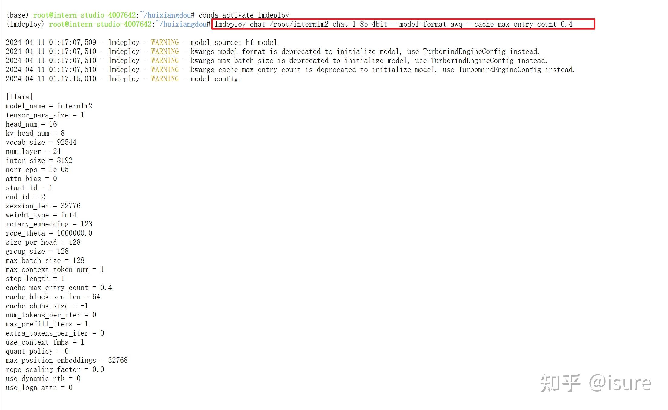The width and height of the screenshot is (668, 410).
Task: Click the weight_type = int4 line
Action: click(41, 215)
